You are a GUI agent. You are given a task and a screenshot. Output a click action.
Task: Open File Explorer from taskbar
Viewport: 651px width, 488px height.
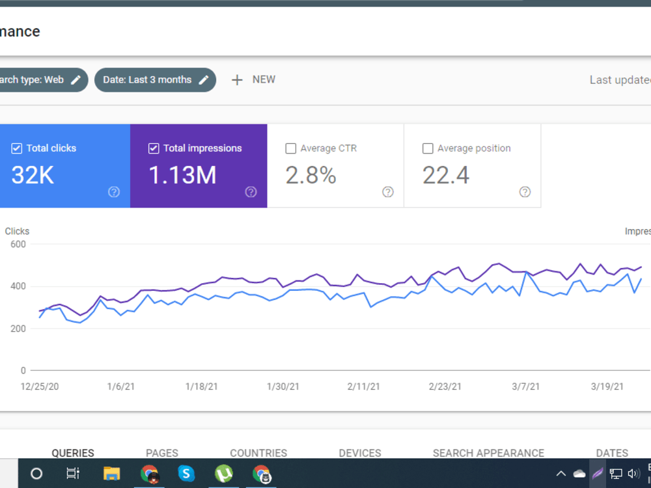pyautogui.click(x=111, y=474)
